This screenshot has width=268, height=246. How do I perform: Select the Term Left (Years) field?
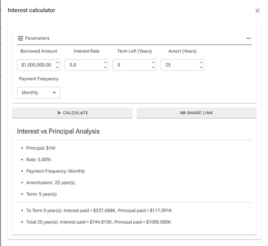click(131, 65)
